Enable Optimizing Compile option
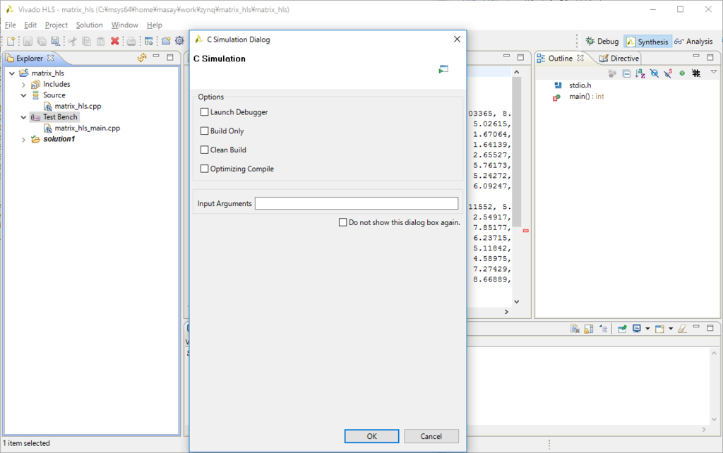This screenshot has height=453, width=723. point(204,169)
